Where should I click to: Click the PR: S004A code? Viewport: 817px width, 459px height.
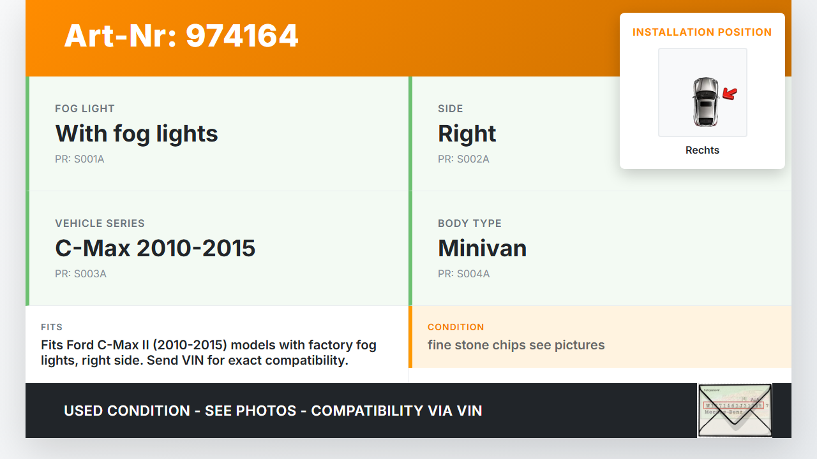pos(463,274)
